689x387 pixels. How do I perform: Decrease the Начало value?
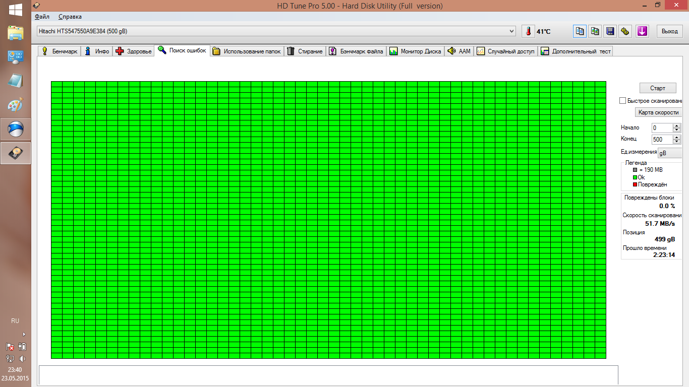point(677,130)
